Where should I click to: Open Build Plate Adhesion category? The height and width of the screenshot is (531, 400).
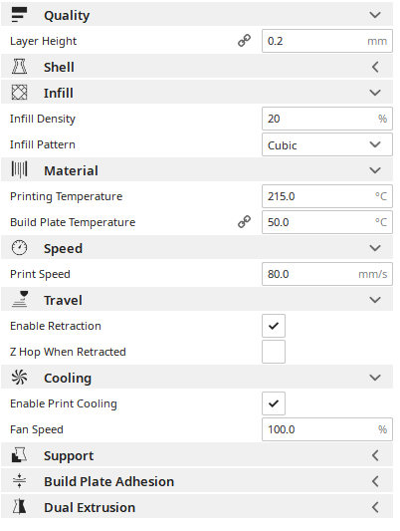click(x=197, y=481)
